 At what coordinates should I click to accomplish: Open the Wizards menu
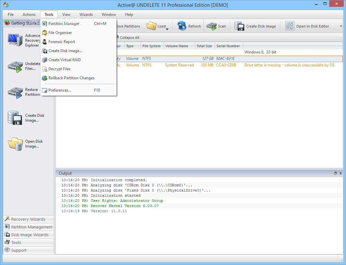[86, 15]
